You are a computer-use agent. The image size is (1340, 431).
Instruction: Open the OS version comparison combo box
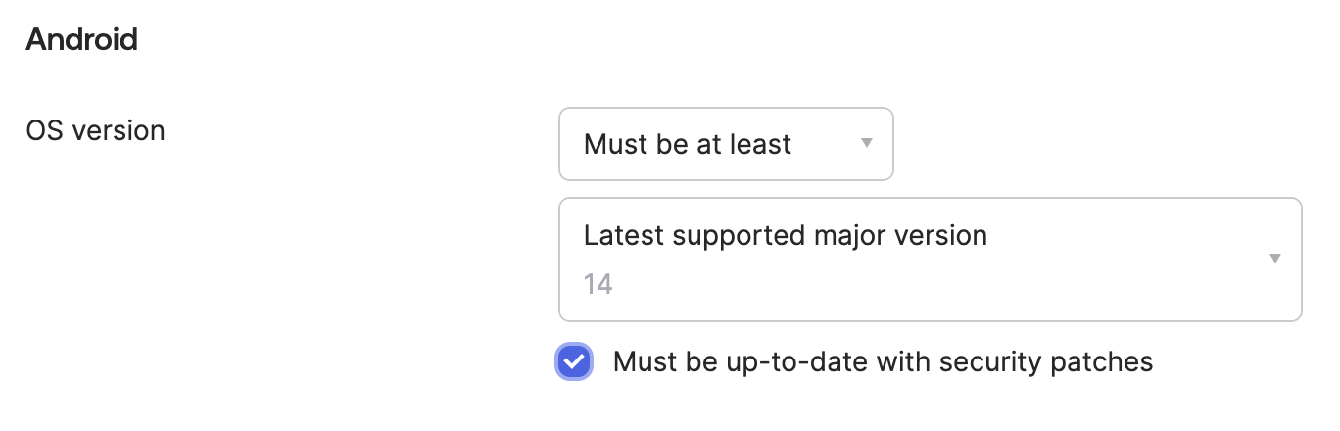tap(725, 144)
